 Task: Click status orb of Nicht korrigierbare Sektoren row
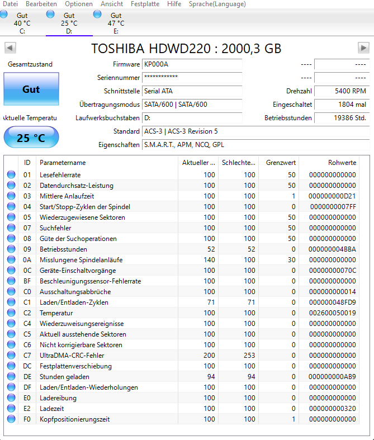11,344
